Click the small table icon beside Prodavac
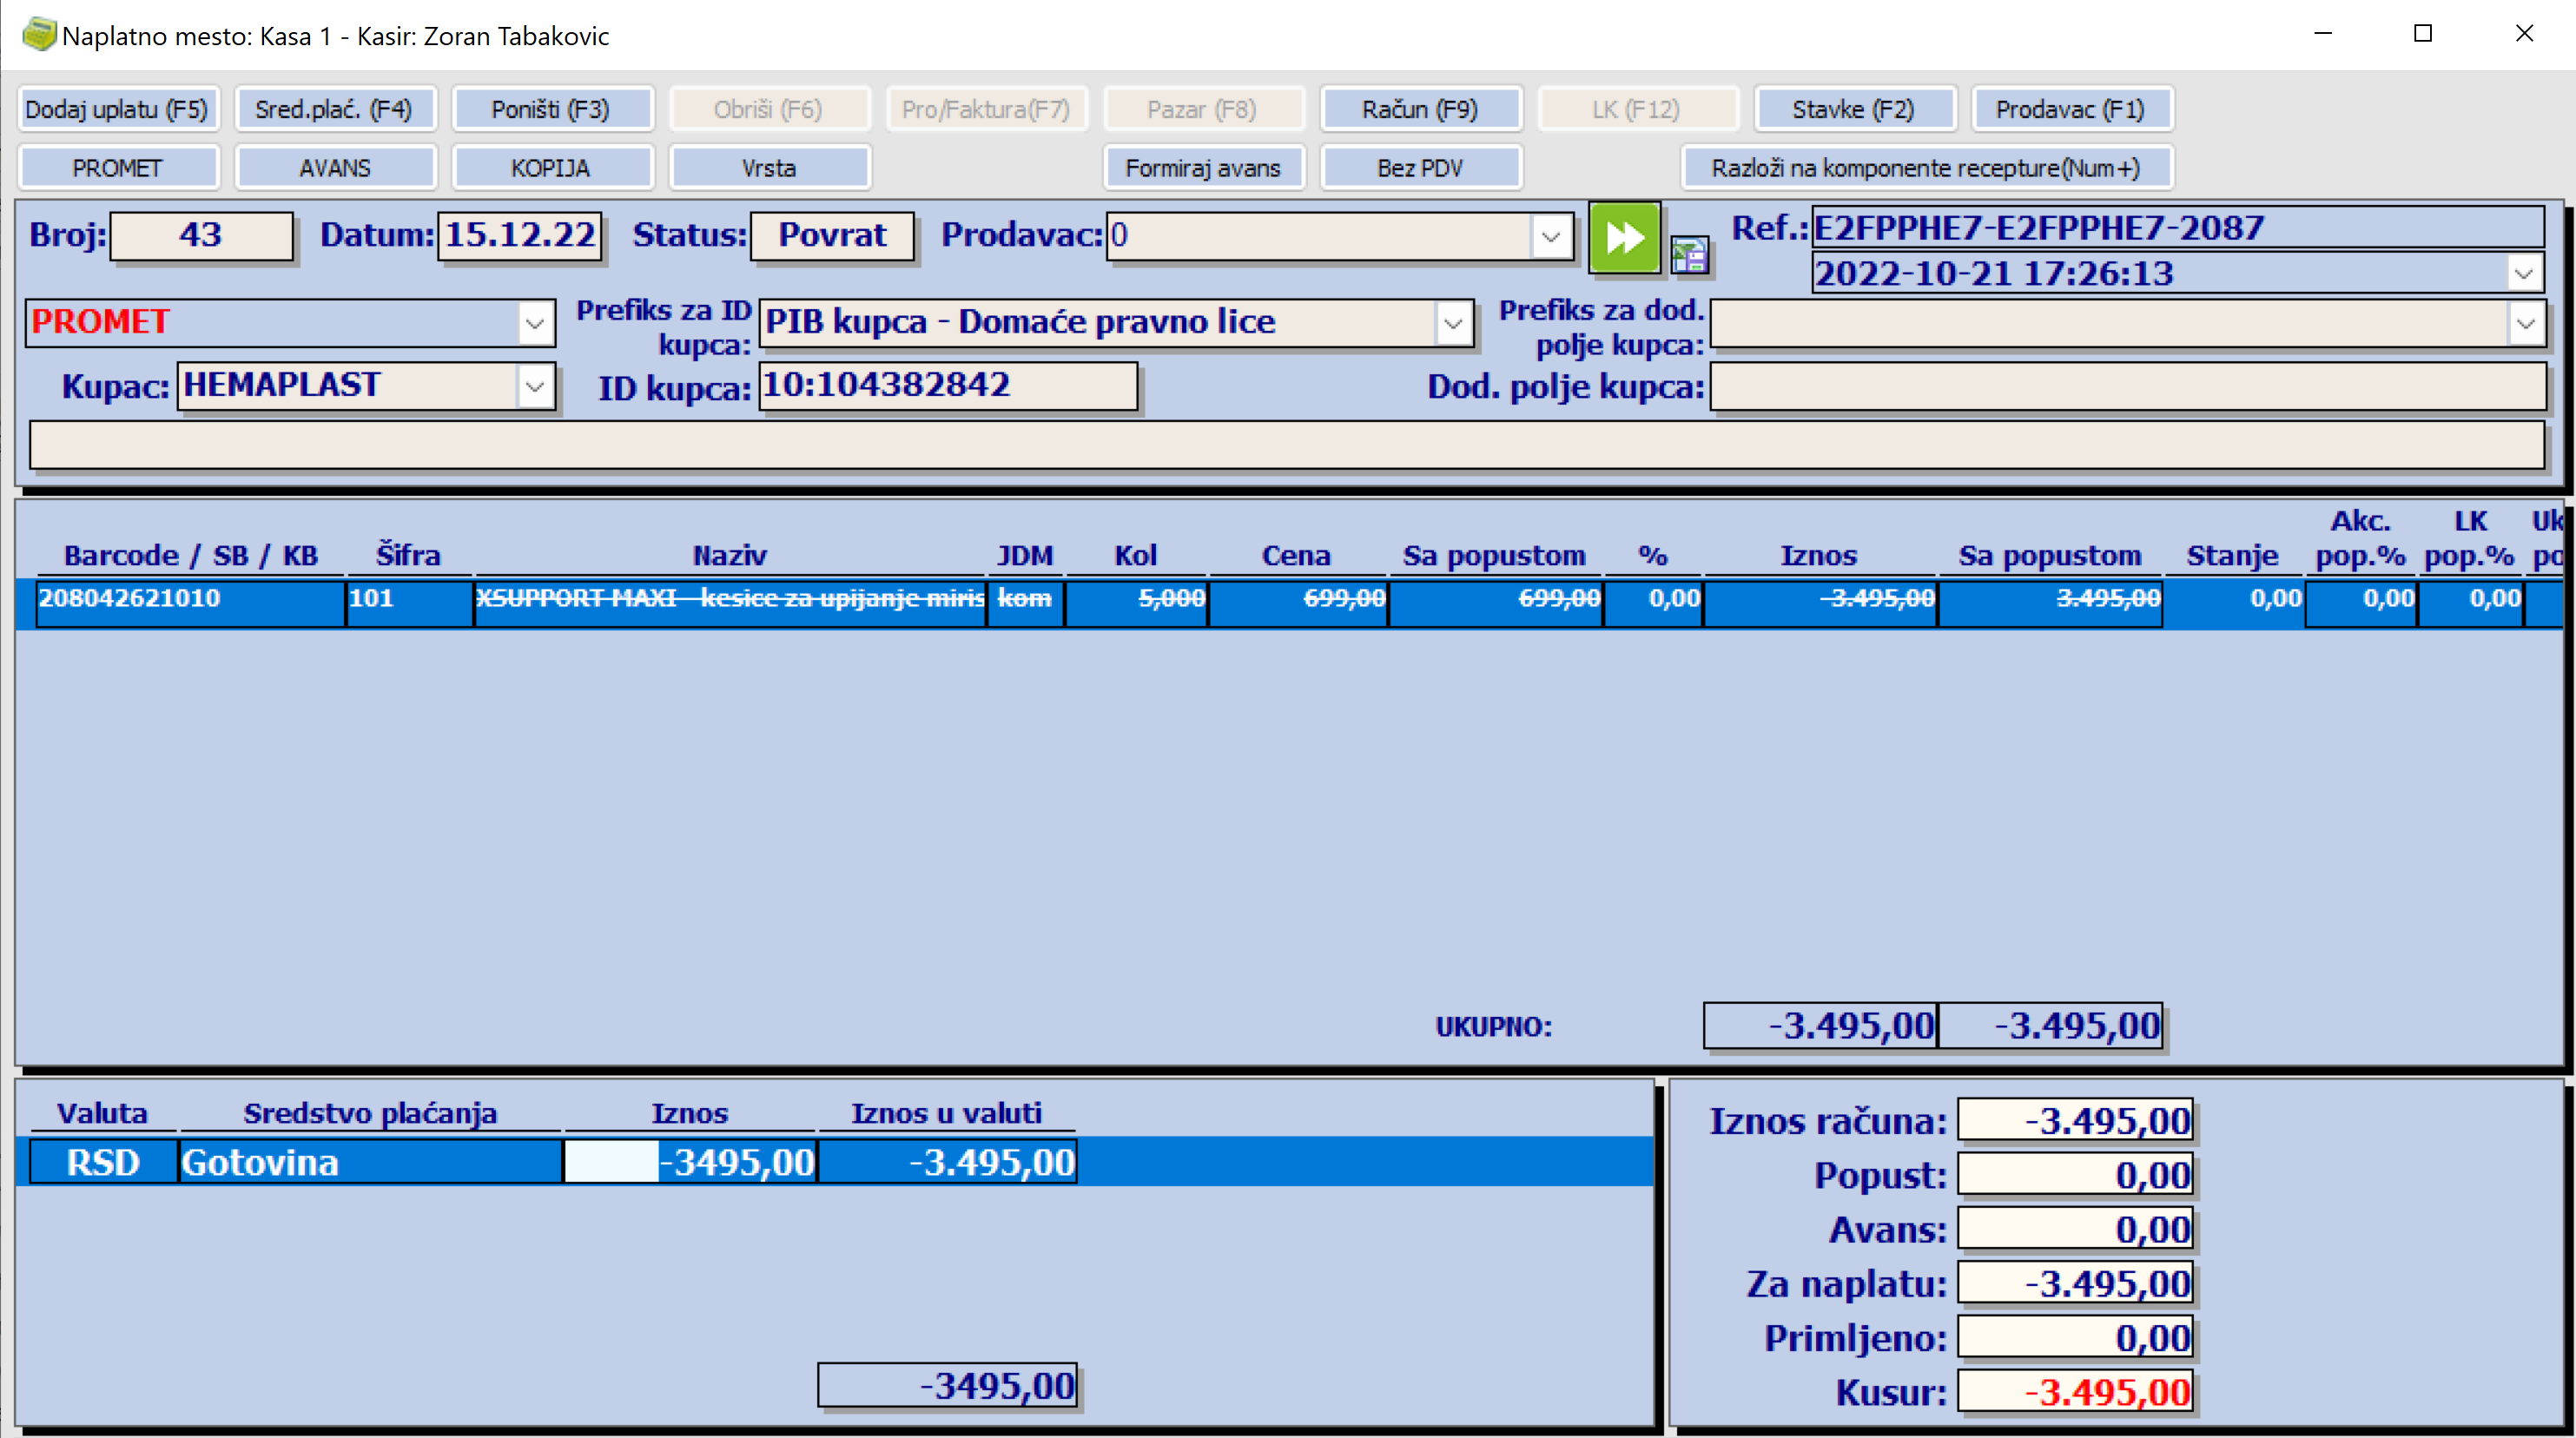 pos(1690,256)
